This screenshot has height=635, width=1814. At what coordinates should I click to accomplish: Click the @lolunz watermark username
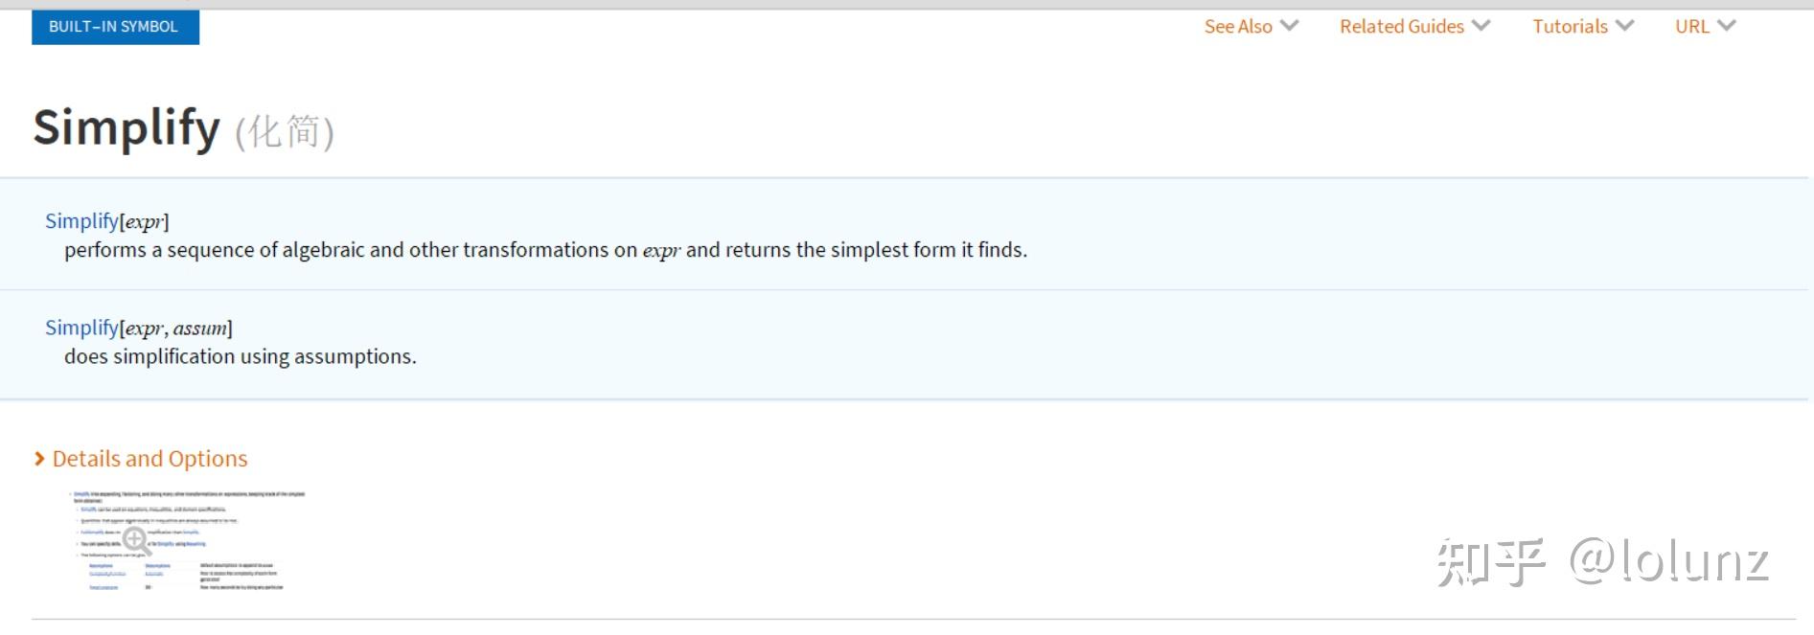(1668, 562)
